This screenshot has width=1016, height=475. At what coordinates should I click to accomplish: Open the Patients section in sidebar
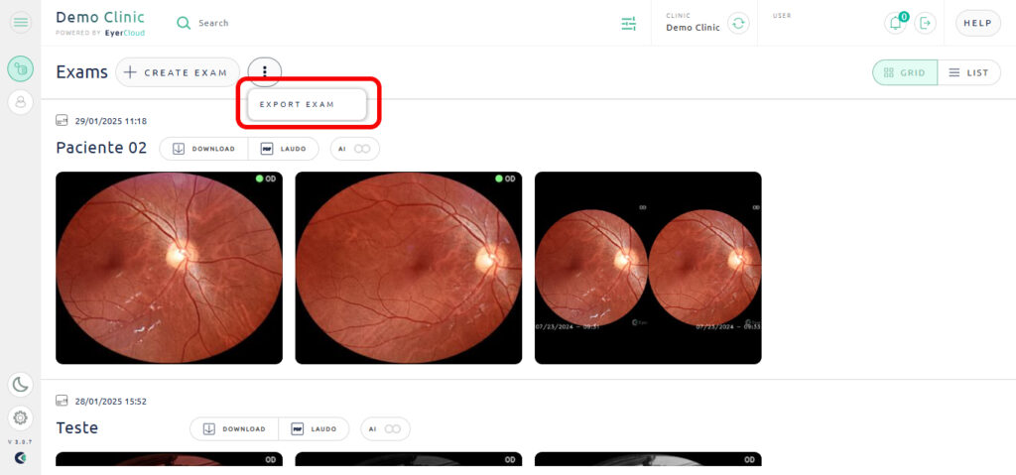click(x=21, y=102)
